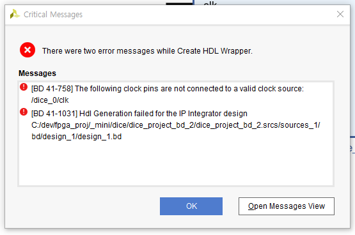Open Messages View
The height and width of the screenshot is (235, 355).
tap(287, 206)
